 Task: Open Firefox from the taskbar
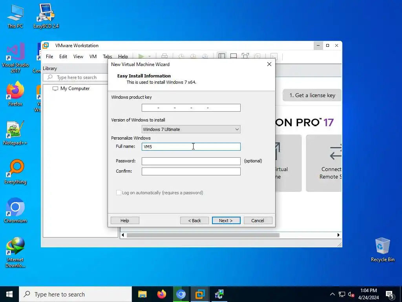161,294
